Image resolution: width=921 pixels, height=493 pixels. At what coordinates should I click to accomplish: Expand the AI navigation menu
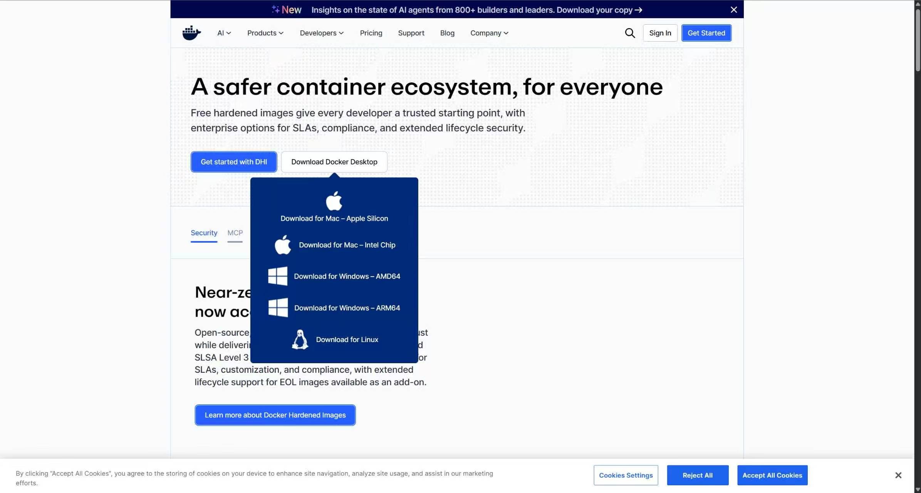point(224,33)
